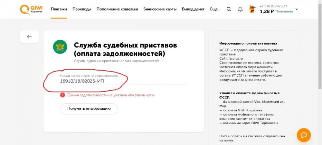The image size is (322, 145).
Task: Expand the account dropdown chevron
Action: [x=297, y=9]
